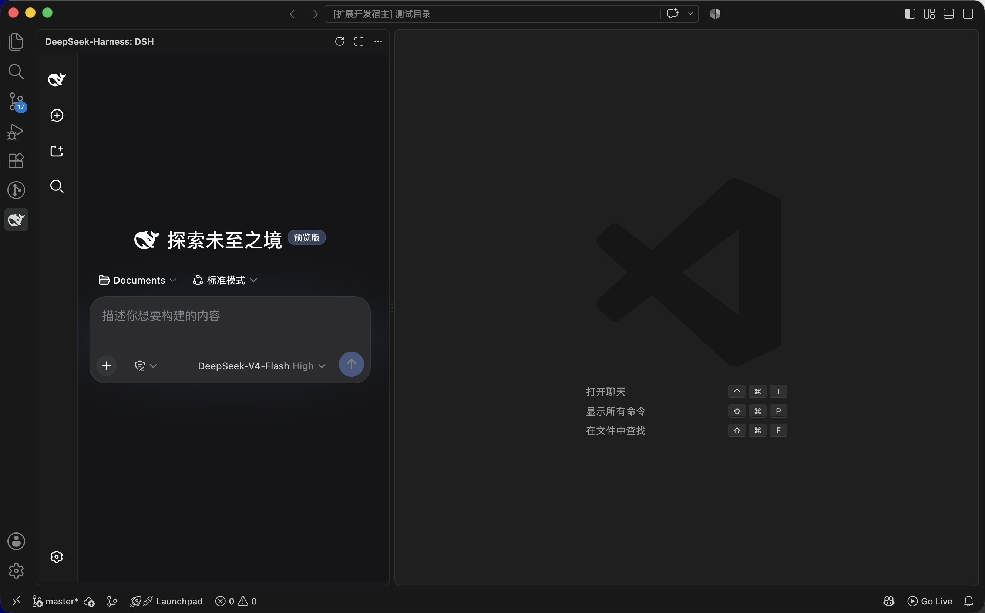This screenshot has height=613, width=985.
Task: Click the 探索未至之境 heading
Action: (x=224, y=240)
